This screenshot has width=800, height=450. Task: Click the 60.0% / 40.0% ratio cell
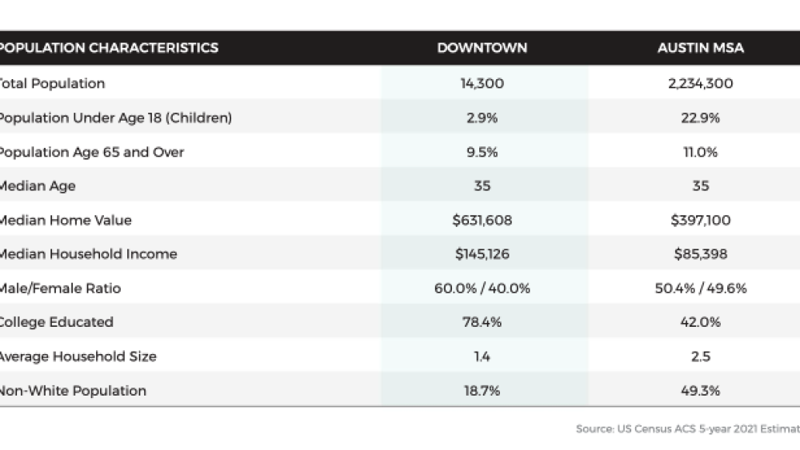click(482, 289)
